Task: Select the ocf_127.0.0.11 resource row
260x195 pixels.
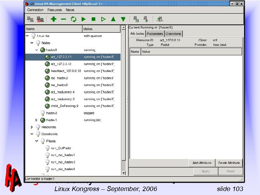Action: [x=73, y=57]
